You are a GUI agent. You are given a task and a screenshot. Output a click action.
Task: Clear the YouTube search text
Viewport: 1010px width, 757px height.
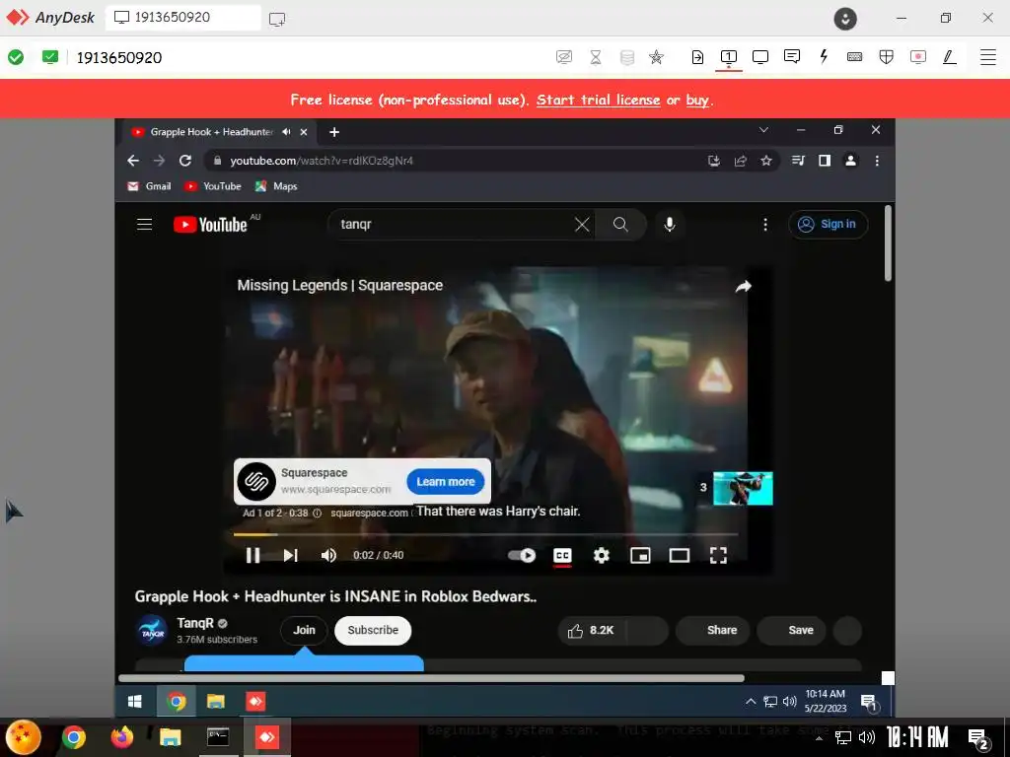pos(582,224)
